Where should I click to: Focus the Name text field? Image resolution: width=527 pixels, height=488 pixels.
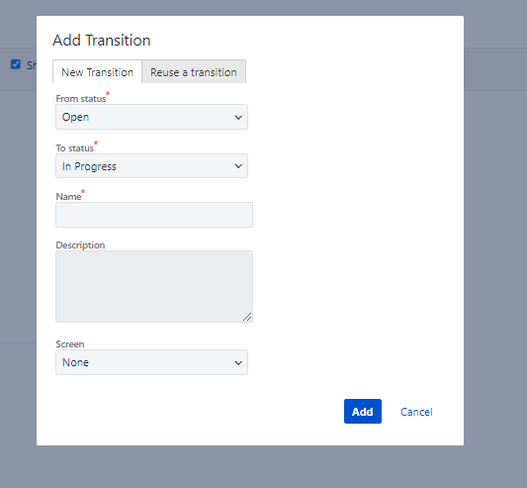click(154, 215)
